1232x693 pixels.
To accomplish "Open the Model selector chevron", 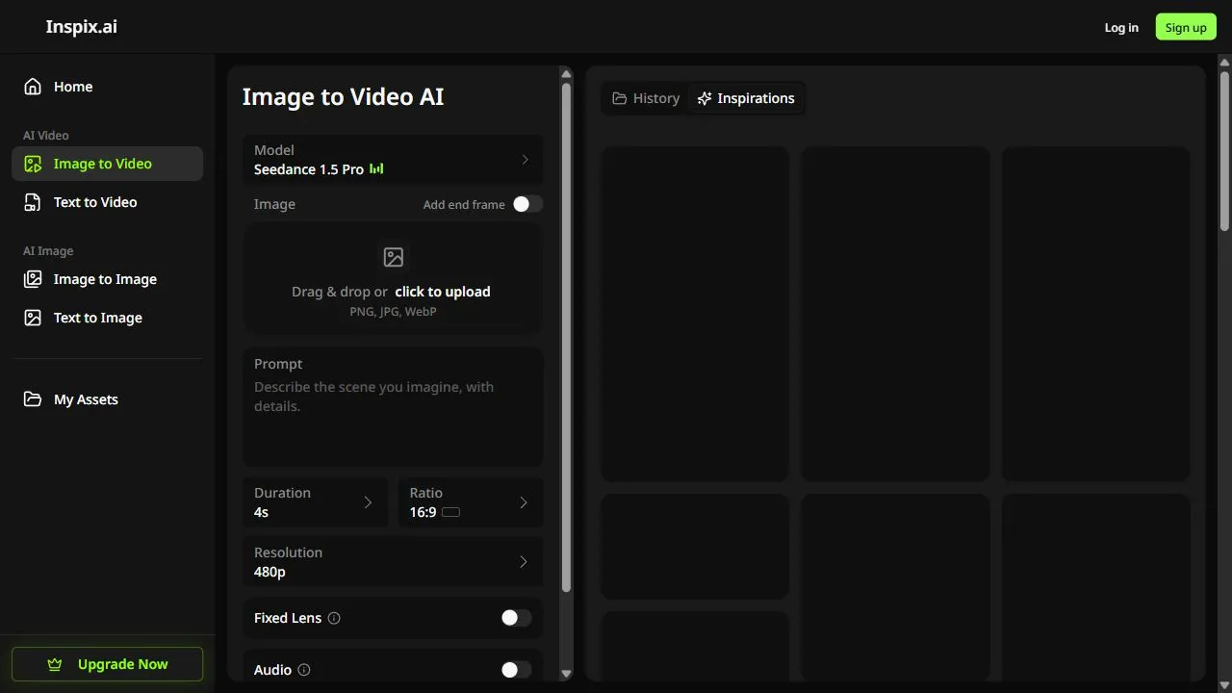I will tap(525, 160).
